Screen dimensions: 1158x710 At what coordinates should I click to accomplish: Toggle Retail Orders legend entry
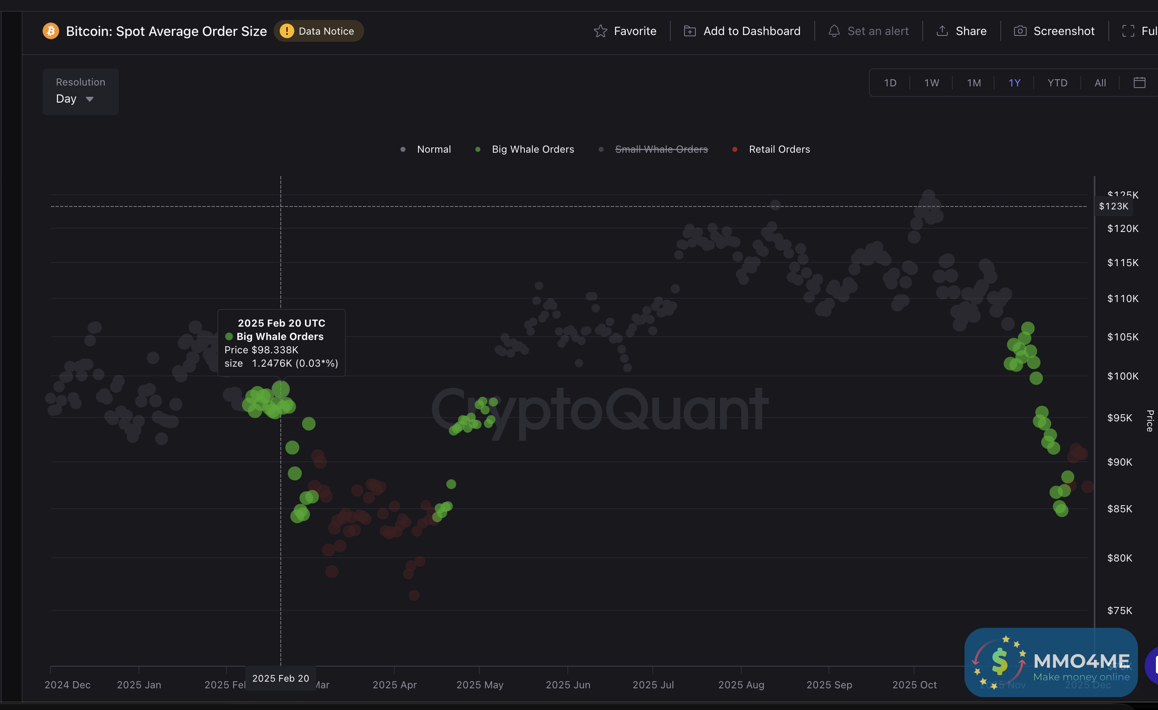pos(779,149)
